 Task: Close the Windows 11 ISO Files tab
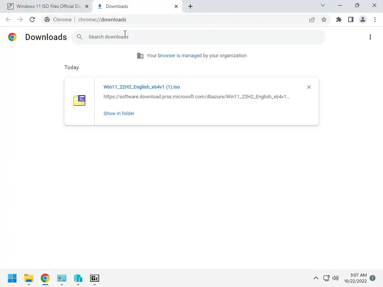point(87,6)
